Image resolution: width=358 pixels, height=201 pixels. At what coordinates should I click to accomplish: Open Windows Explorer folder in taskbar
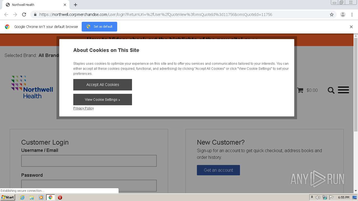pyautogui.click(x=32, y=197)
